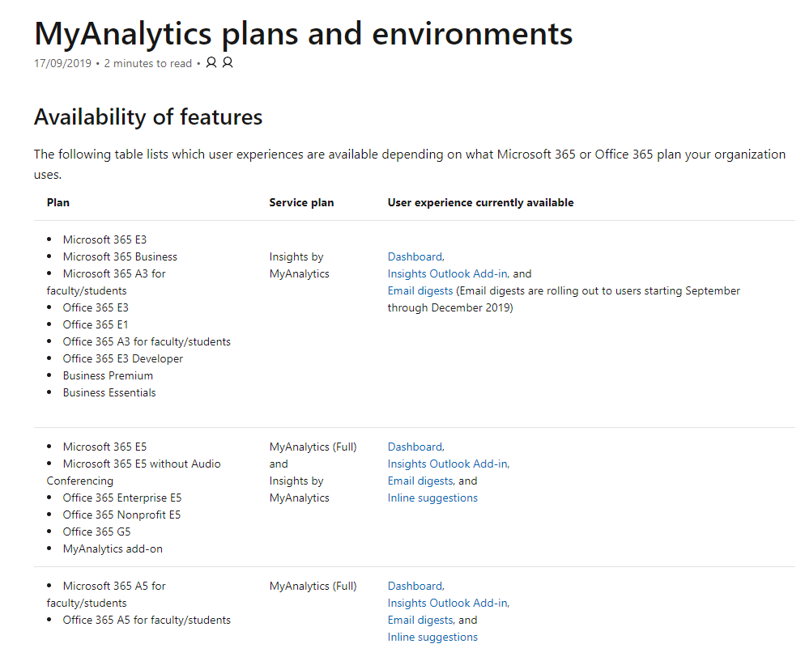Click Insights Outlook Add-in in the A5 row
805x665 pixels.
tap(447, 603)
